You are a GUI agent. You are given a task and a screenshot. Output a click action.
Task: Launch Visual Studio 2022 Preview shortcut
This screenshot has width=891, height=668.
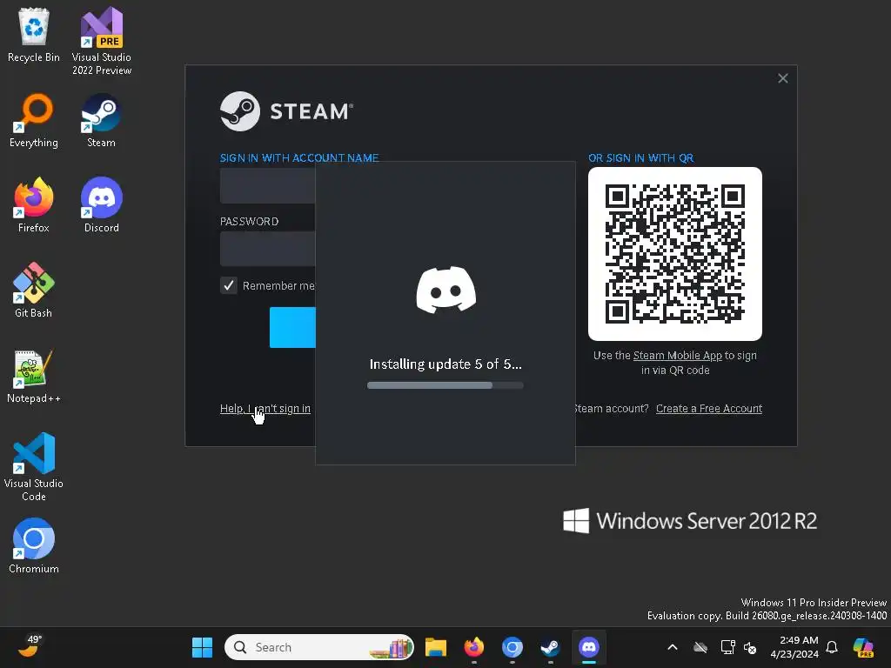click(102, 41)
